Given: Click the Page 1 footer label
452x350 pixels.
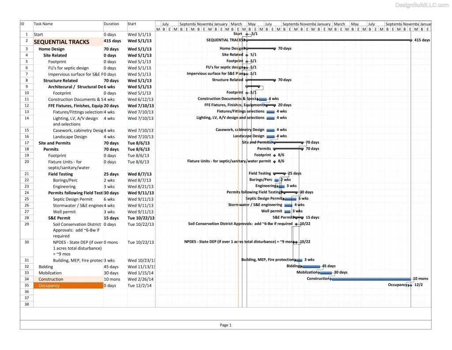Looking at the screenshot, I should [x=226, y=325].
